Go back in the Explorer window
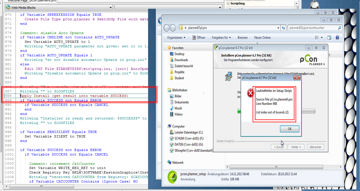 pos(167,28)
